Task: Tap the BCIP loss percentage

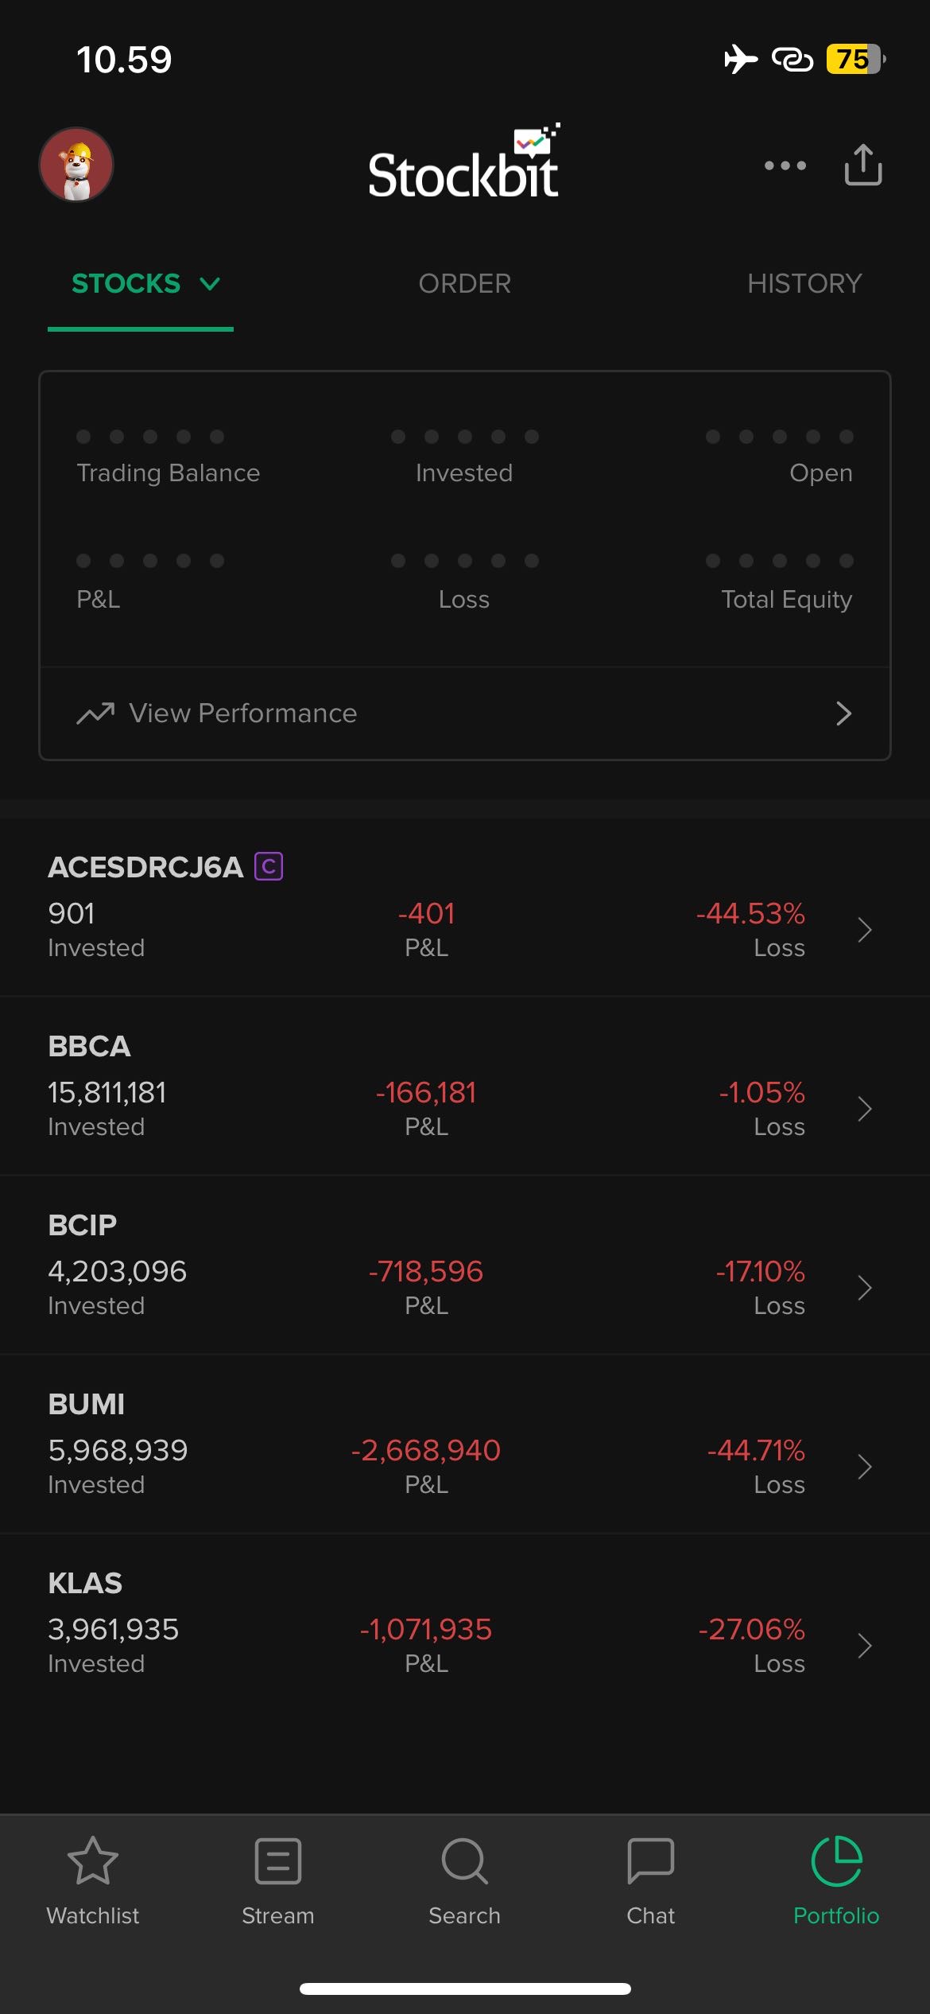Action: [761, 1271]
